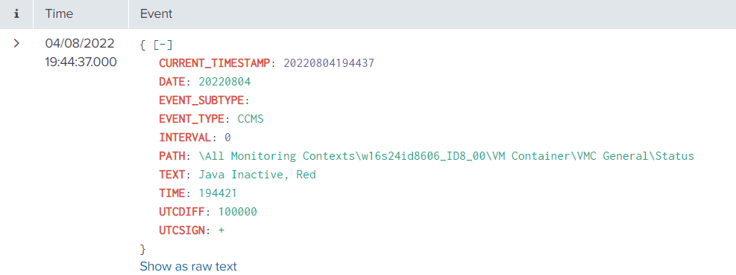
Task: Select the UTCSIGN plus sign value
Action: (221, 230)
